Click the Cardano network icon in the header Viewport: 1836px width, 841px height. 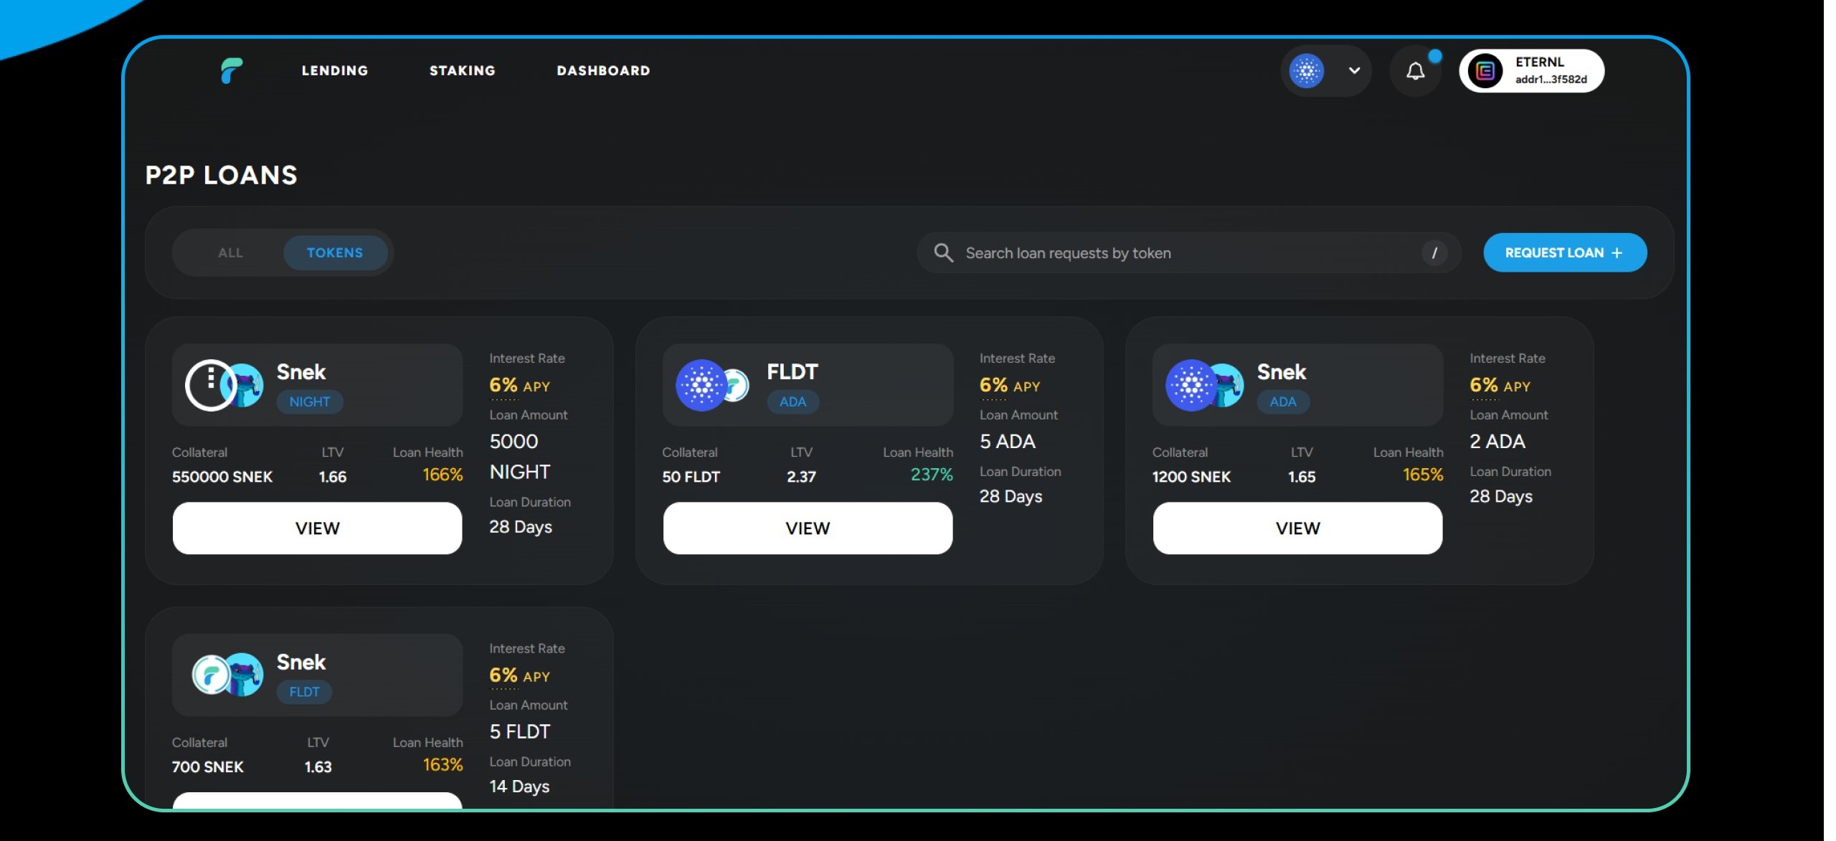(1306, 71)
